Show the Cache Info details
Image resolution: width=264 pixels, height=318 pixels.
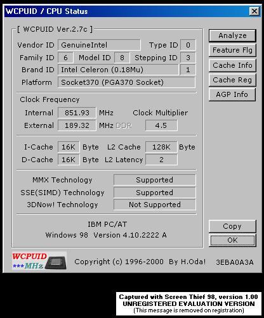tap(232, 65)
